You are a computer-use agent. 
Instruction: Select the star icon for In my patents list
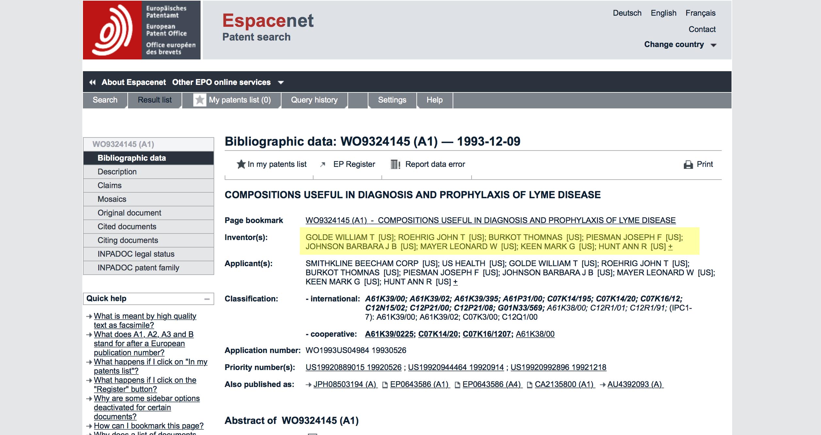tap(241, 164)
